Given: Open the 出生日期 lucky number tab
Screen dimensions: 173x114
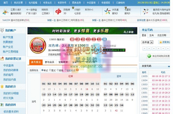Looking at the screenshot, I should coord(162,35).
